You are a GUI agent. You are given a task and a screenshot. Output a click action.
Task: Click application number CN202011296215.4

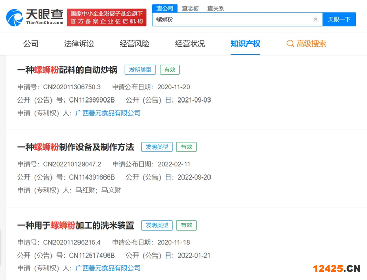(72, 243)
